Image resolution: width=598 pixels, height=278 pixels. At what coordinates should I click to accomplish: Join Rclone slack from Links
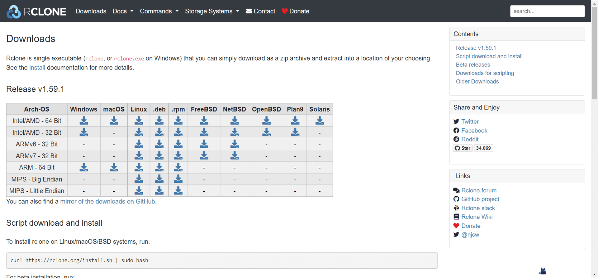point(478,208)
